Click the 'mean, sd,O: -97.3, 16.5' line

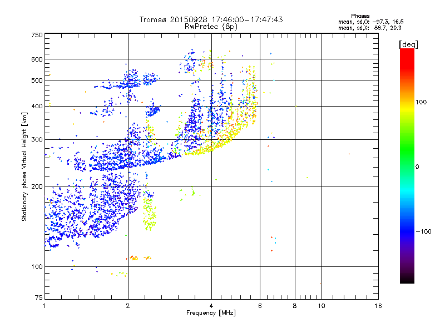370,22
